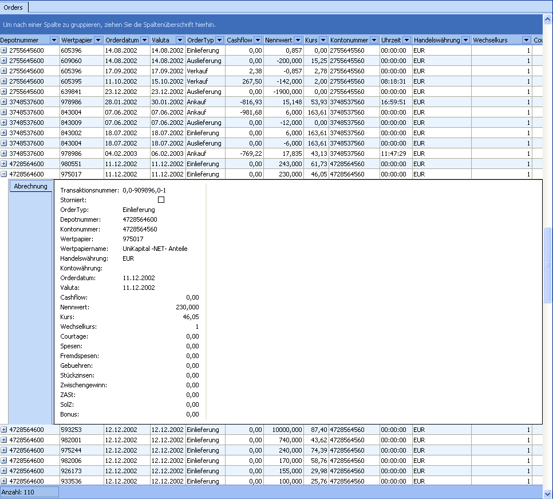This screenshot has width=553, height=499.
Task: Select the Abrechnung detail tab
Action: point(30,186)
